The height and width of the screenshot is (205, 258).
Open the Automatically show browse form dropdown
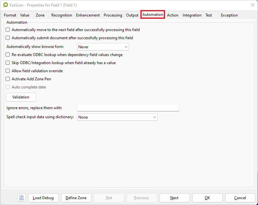pyautogui.click(x=103, y=47)
